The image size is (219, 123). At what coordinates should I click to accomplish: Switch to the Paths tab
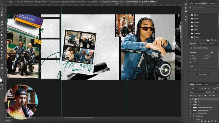click(206, 84)
